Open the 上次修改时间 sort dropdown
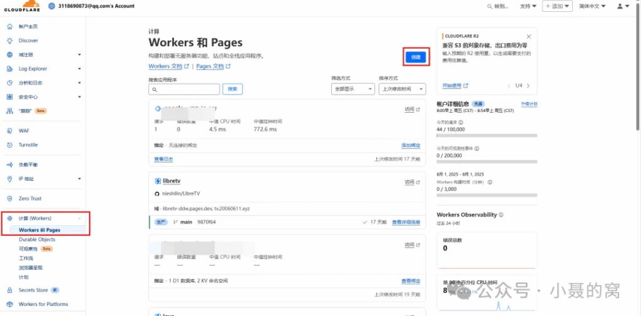The width and height of the screenshot is (641, 316). coord(403,89)
